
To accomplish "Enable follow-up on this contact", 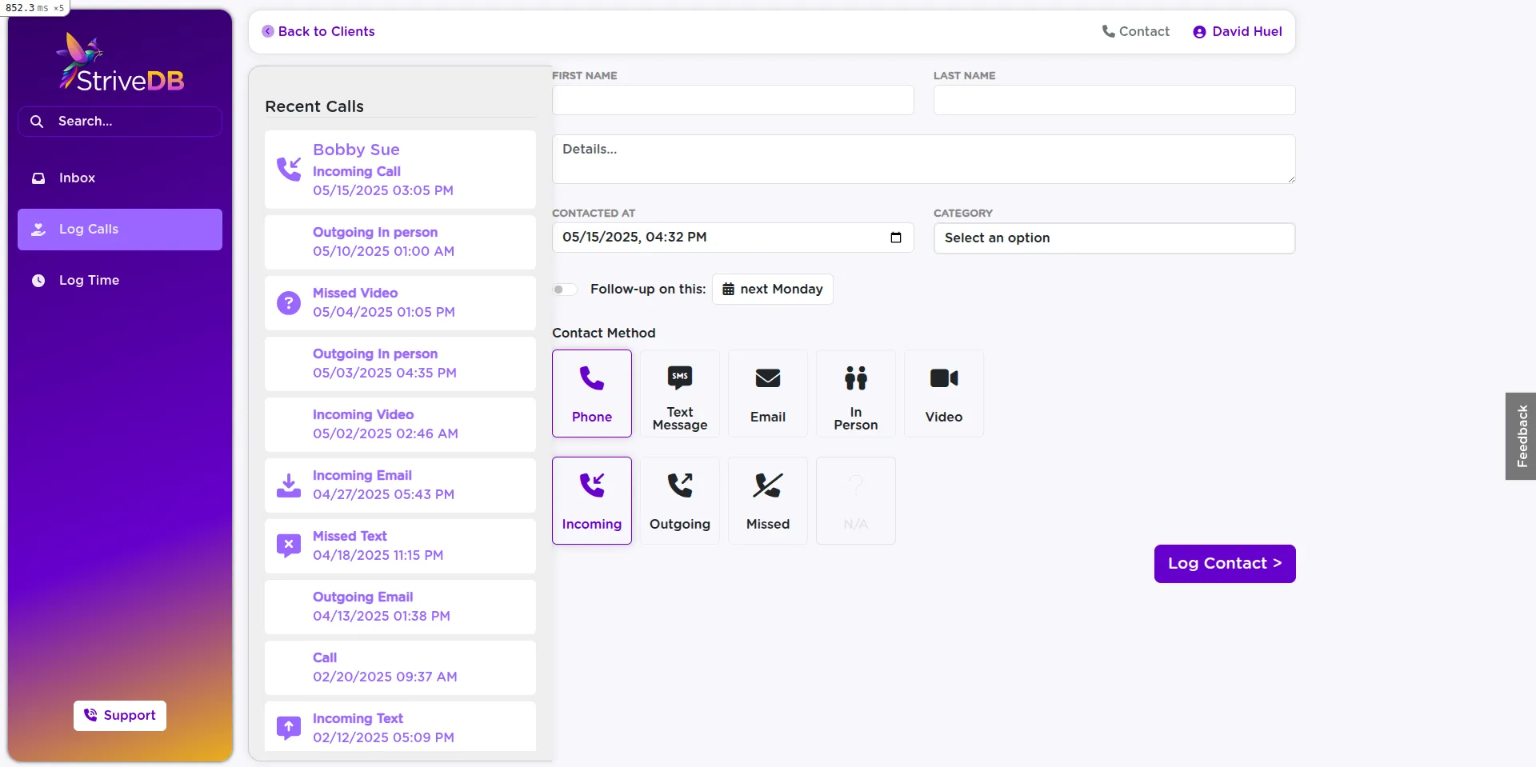I will 565,290.
